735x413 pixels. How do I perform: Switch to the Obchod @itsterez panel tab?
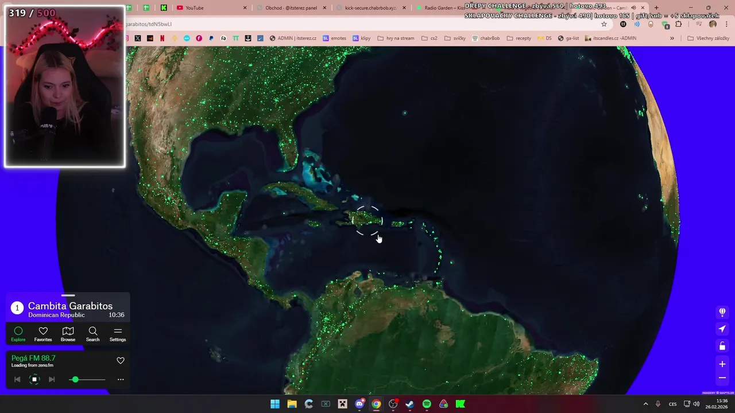tap(291, 8)
